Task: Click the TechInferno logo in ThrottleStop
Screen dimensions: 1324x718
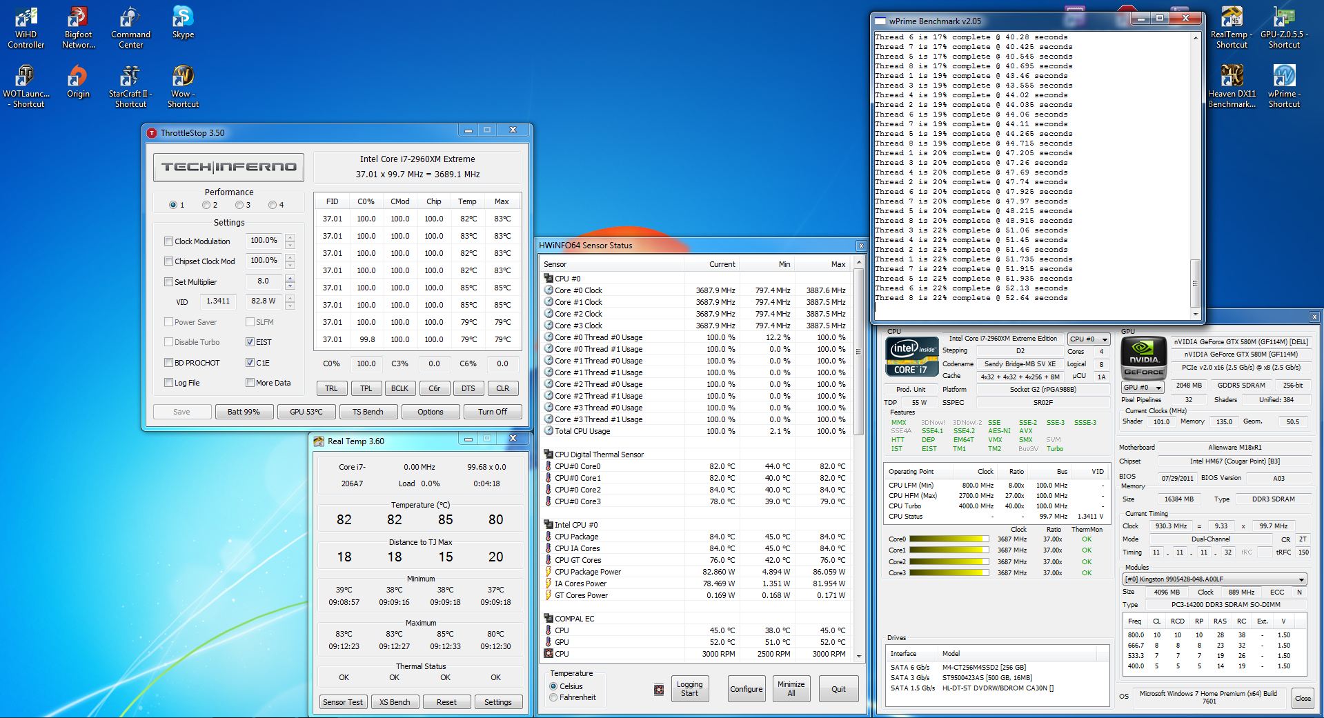Action: tap(228, 167)
